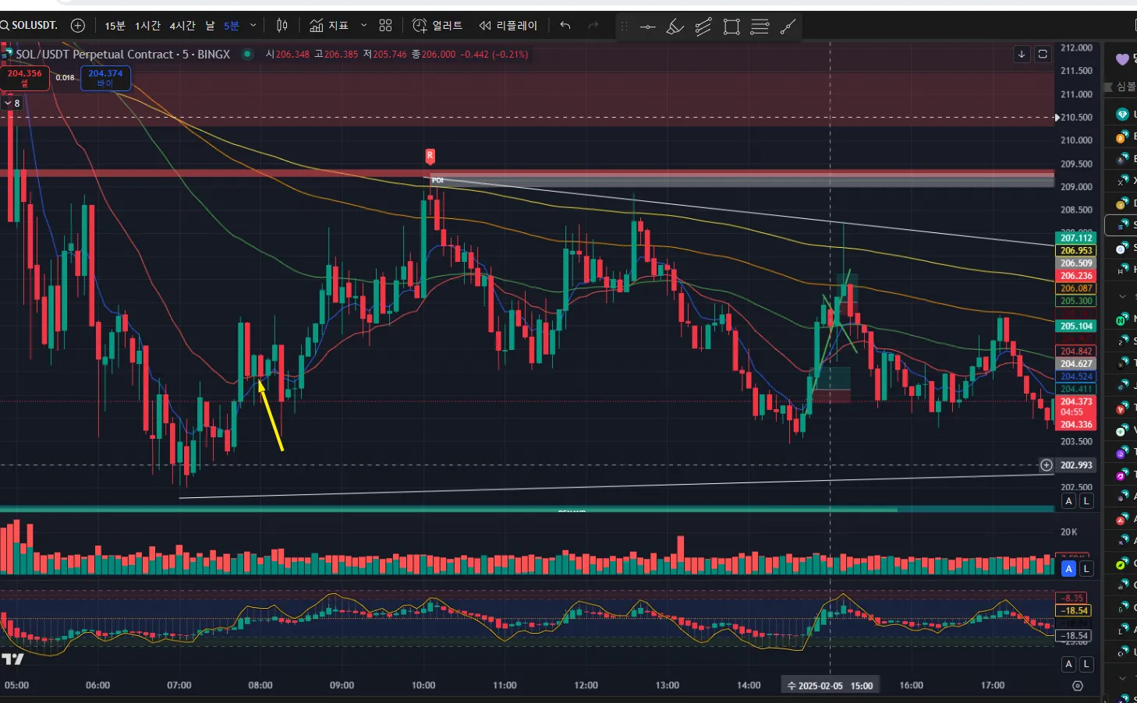Screen dimensions: 1137x703
Task: Collapse the indicator legend showing 8
Action: click(12, 103)
